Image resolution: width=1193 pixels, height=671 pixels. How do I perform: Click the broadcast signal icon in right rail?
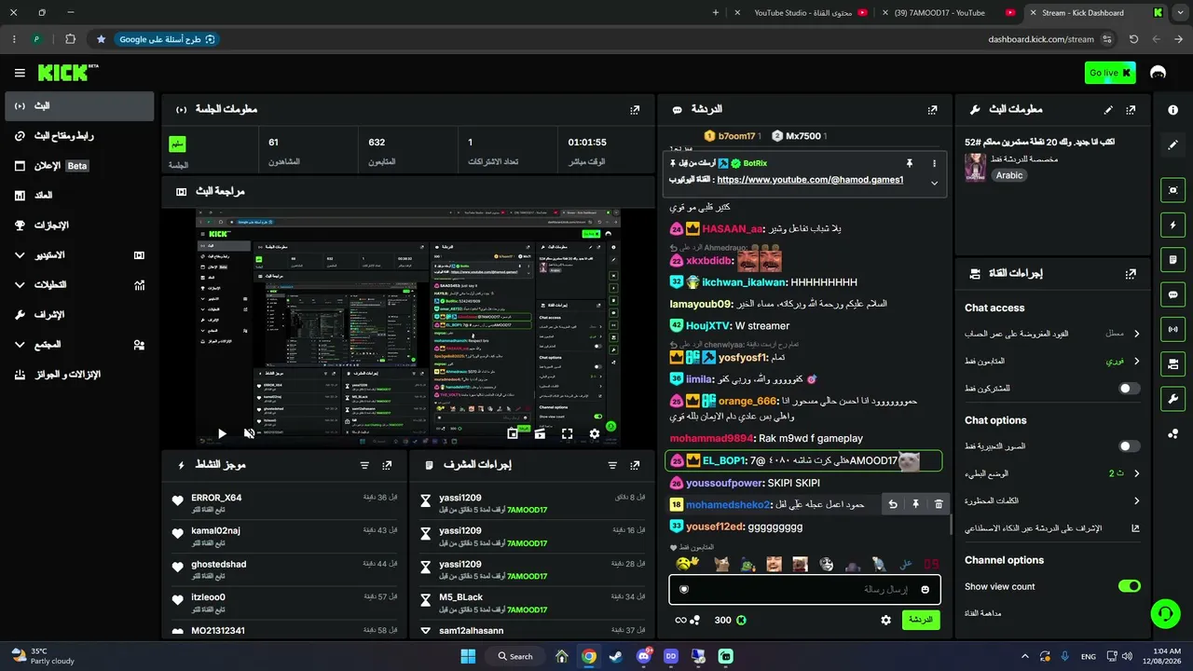click(x=1172, y=329)
